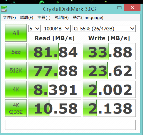Open the 文件(F) menu
The image size is (143, 135).
(9, 18)
